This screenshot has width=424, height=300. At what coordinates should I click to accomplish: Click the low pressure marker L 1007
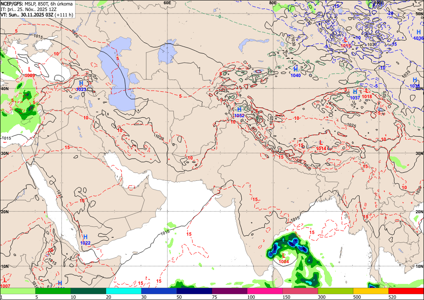pyautogui.click(x=5, y=283)
